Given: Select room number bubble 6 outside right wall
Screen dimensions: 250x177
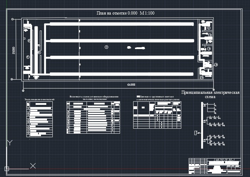Looking at the screenshot, I should point(216,64).
